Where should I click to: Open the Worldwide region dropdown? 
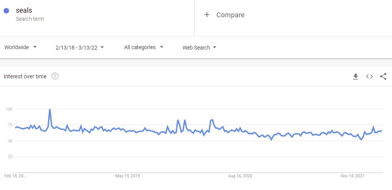tap(20, 47)
